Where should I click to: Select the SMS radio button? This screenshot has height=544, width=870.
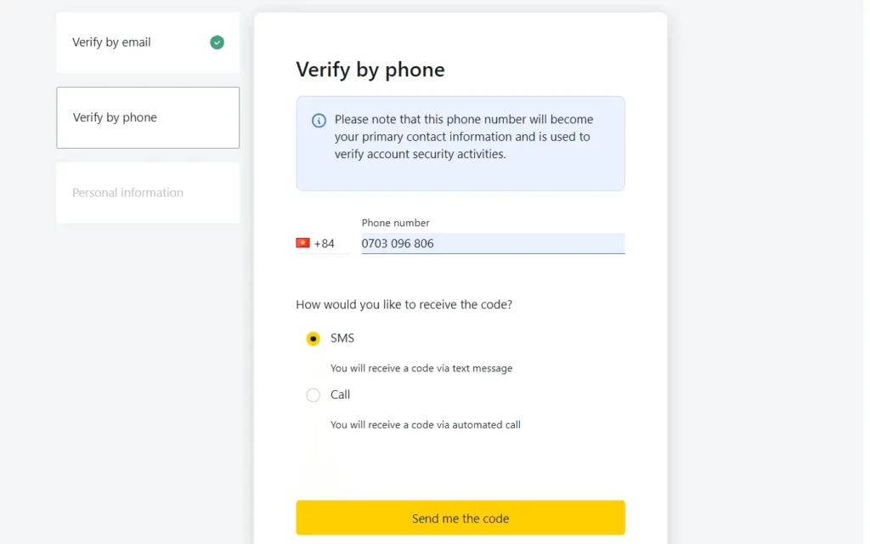coord(313,338)
